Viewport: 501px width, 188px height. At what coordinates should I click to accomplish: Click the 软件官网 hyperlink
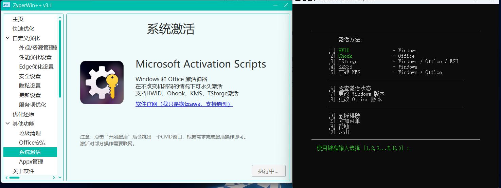pyautogui.click(x=184, y=104)
